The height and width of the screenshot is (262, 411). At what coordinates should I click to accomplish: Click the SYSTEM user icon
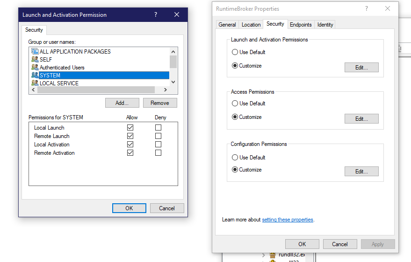pos(35,75)
